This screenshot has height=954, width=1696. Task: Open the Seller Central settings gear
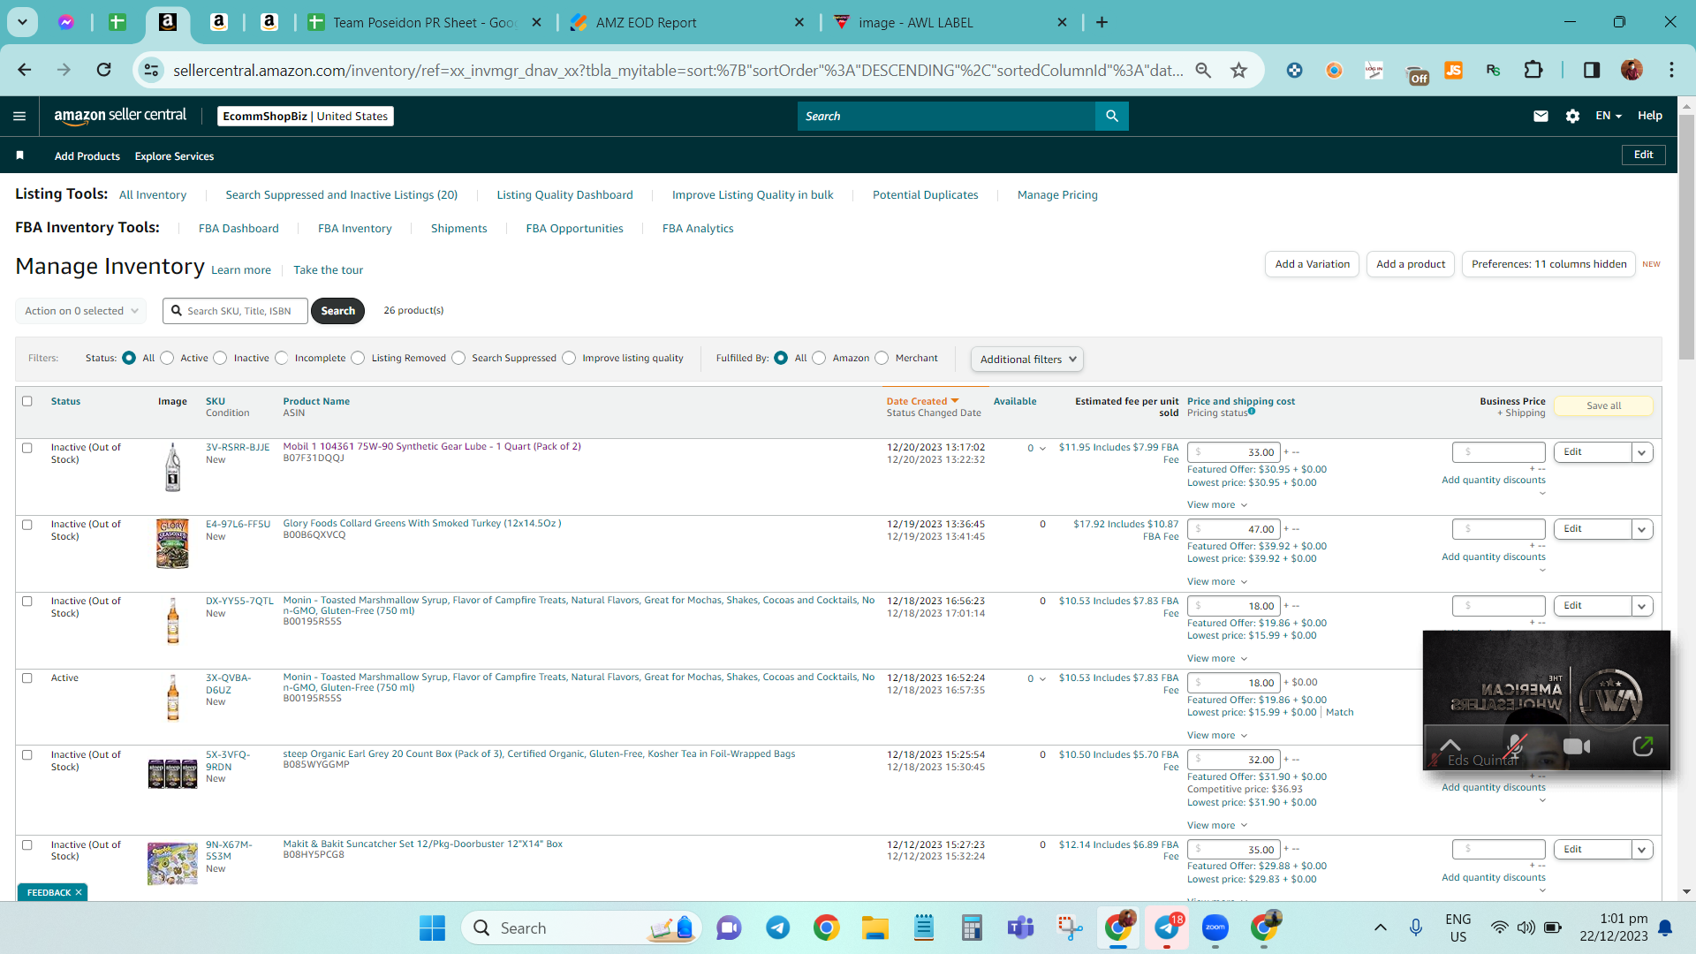(x=1572, y=116)
